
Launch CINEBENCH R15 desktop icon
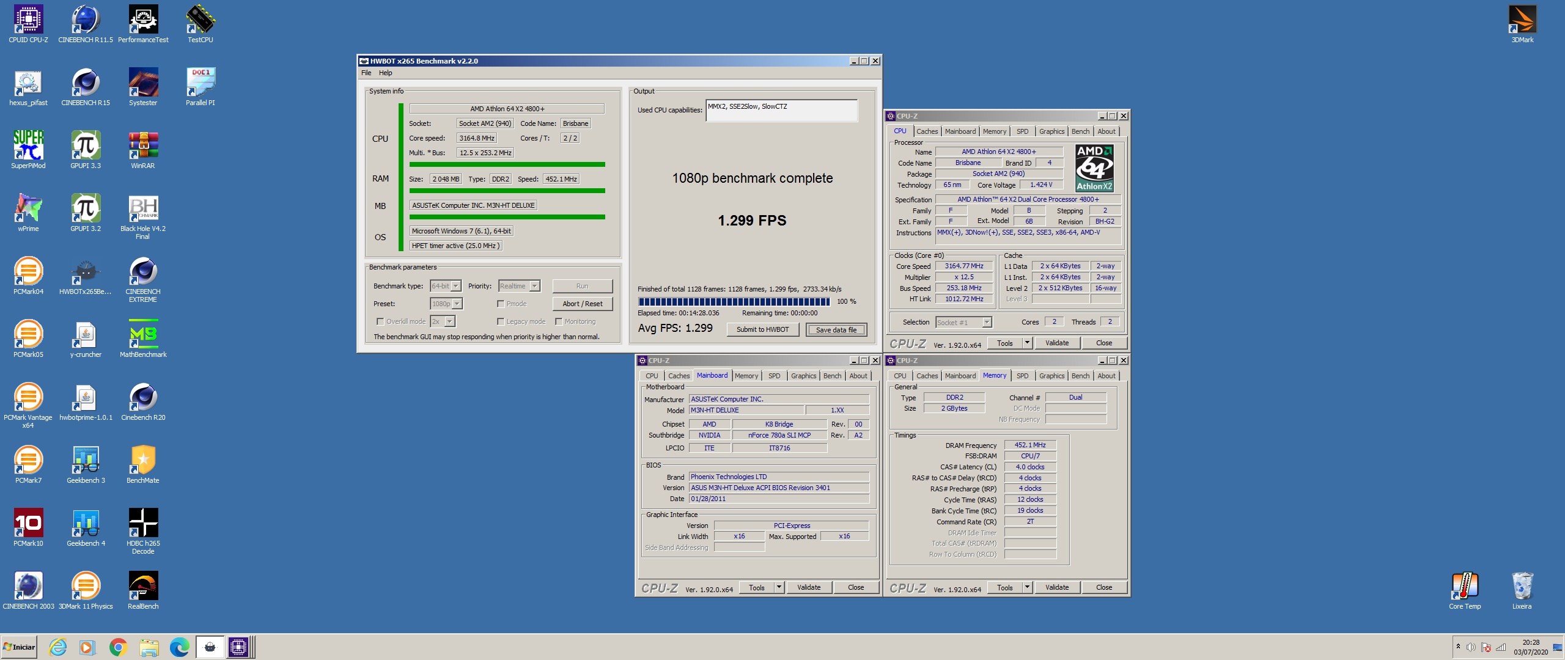pyautogui.click(x=86, y=86)
